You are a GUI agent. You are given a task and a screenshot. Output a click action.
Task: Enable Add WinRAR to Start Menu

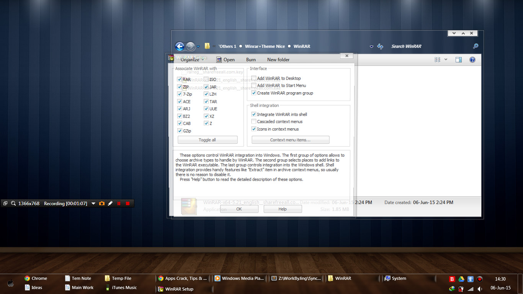(254, 85)
